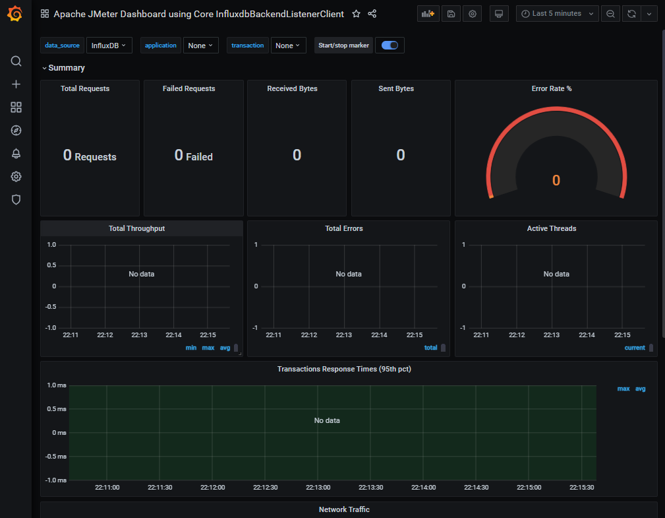Click the Error Rate gauge value 0

click(x=556, y=180)
